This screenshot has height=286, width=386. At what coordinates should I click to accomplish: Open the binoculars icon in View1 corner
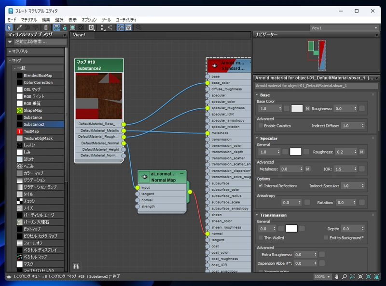(76, 265)
